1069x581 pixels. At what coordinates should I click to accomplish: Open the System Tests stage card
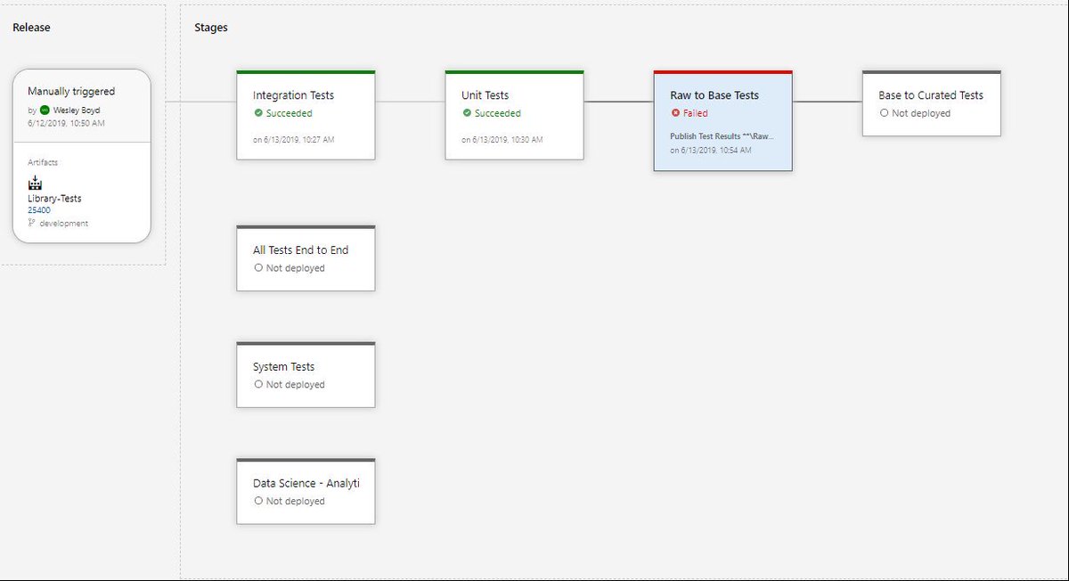306,374
